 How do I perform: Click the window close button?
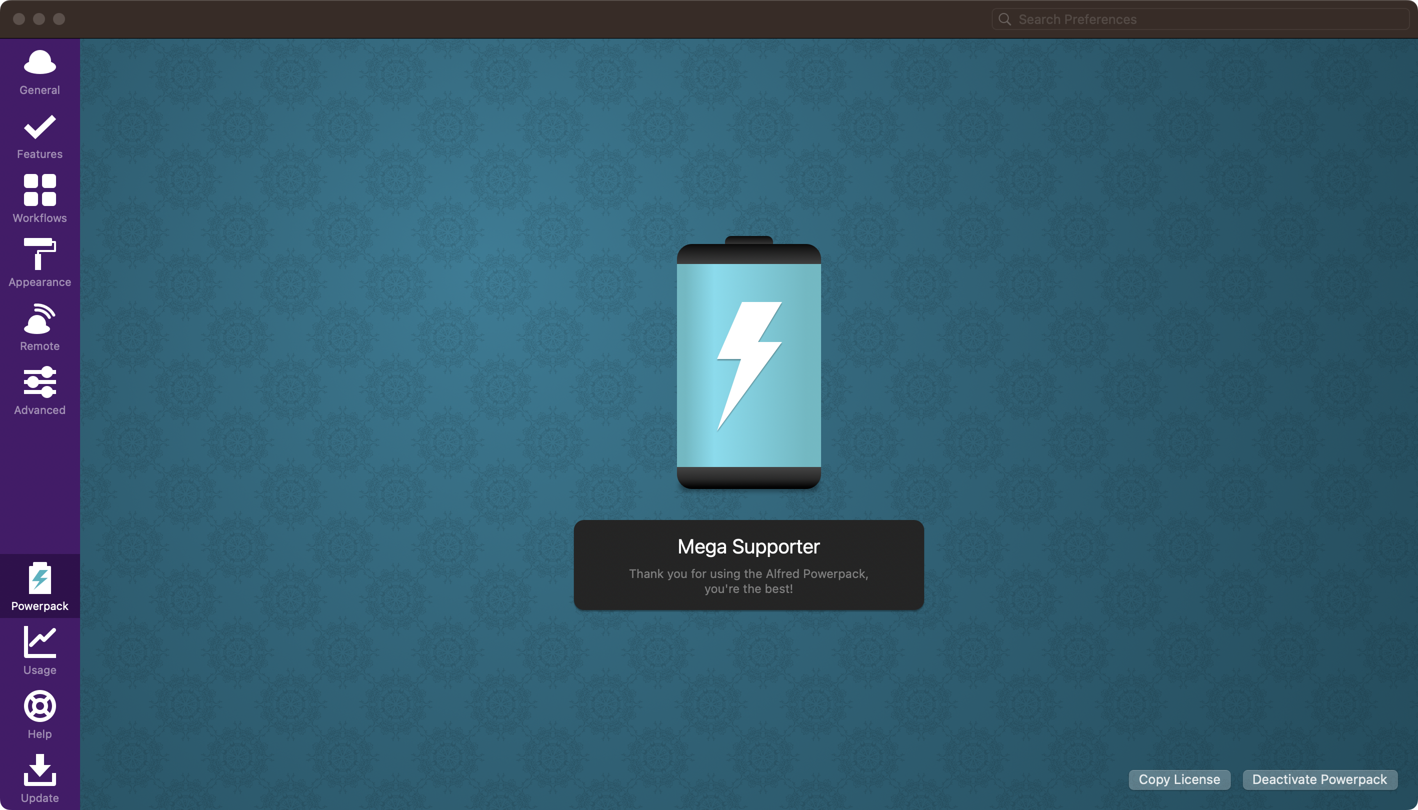[19, 19]
